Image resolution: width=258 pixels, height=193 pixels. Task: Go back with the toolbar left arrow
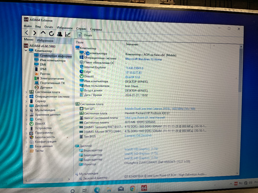tap(27, 33)
